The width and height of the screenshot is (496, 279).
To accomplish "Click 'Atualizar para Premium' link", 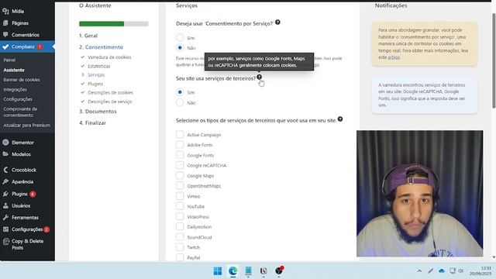I will pos(27,126).
